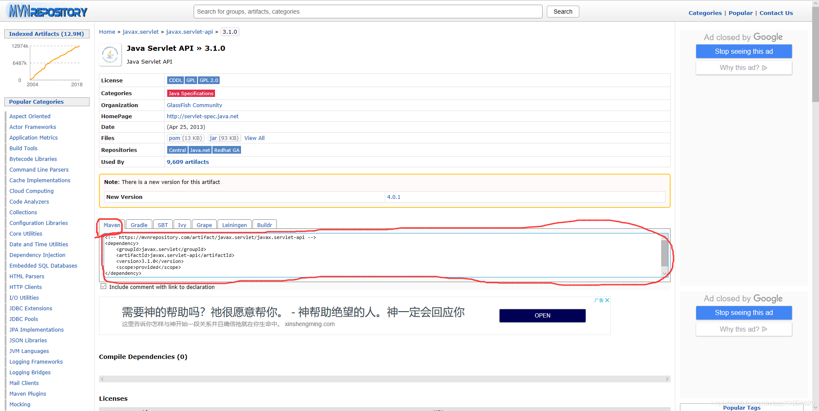Click the Why this ad icon in lower ad
819x411 pixels.
click(765, 329)
